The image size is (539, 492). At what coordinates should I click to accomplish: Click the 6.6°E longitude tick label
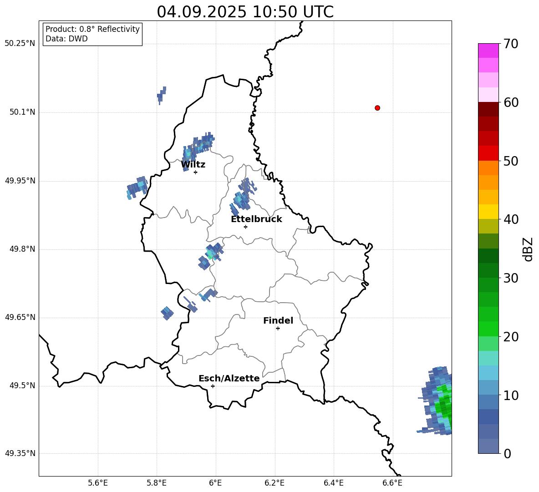pyautogui.click(x=392, y=483)
